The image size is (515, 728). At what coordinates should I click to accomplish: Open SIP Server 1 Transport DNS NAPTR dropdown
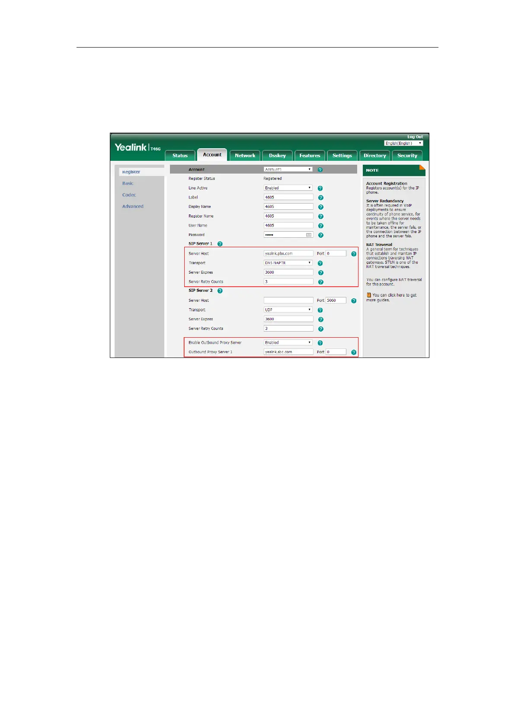click(288, 263)
